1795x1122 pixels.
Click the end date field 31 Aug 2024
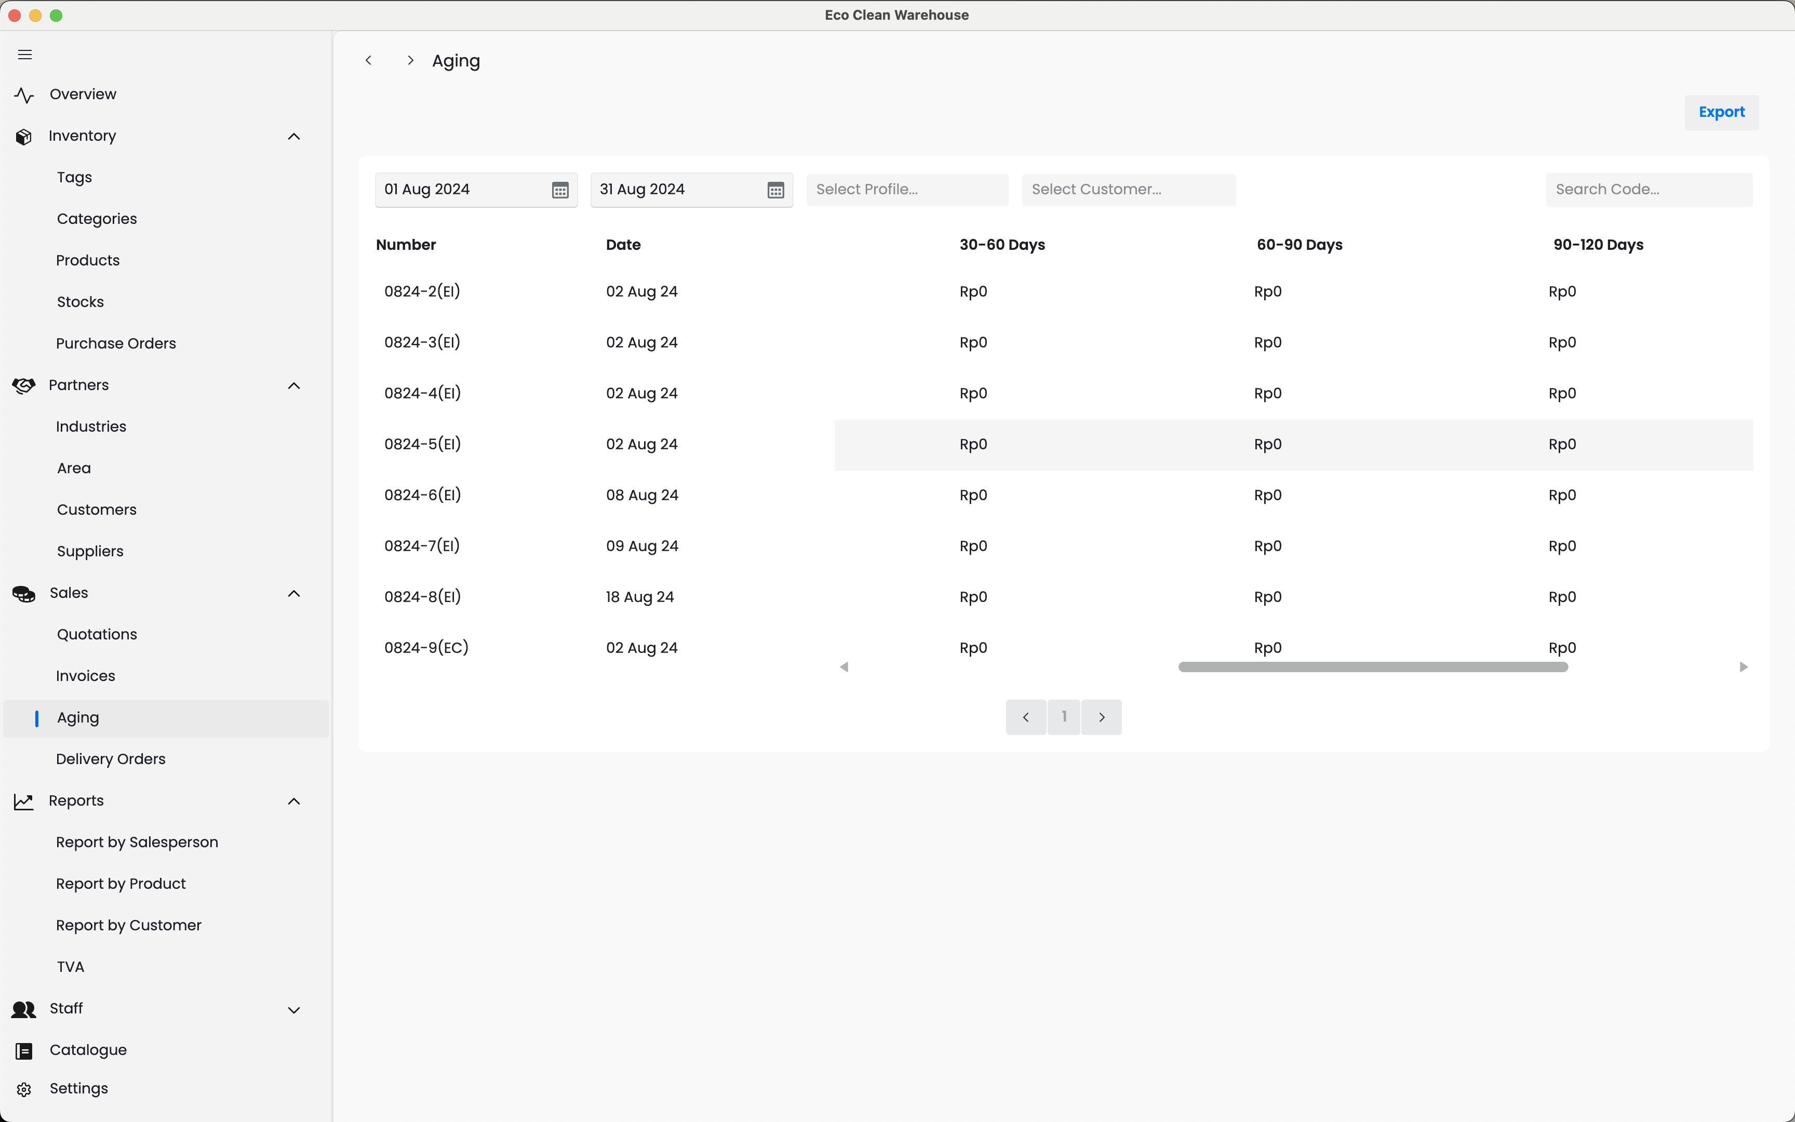(x=691, y=189)
